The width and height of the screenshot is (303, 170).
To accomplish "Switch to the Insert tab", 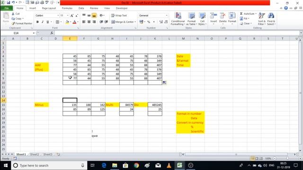I will click(33, 8).
